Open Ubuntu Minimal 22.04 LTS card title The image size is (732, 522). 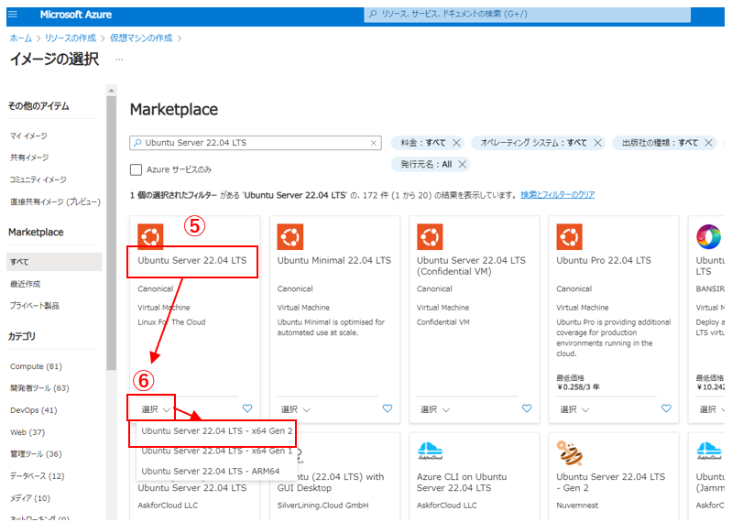click(334, 260)
